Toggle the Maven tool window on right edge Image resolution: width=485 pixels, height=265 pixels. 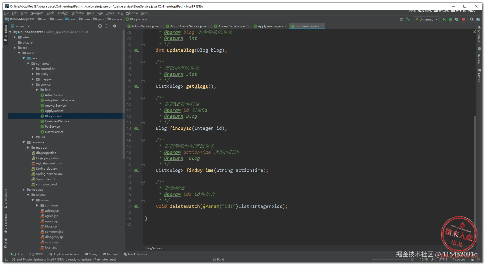click(479, 76)
